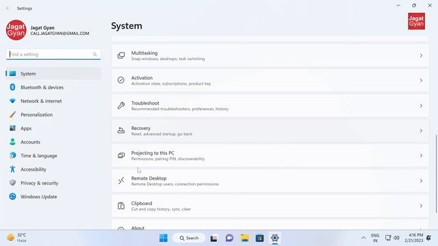This screenshot has width=438, height=246.
Task: Expand Projecting to this PC chevron
Action: [x=421, y=156]
